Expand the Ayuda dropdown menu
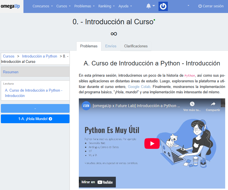The height and width of the screenshot is (190, 228). coord(125,6)
